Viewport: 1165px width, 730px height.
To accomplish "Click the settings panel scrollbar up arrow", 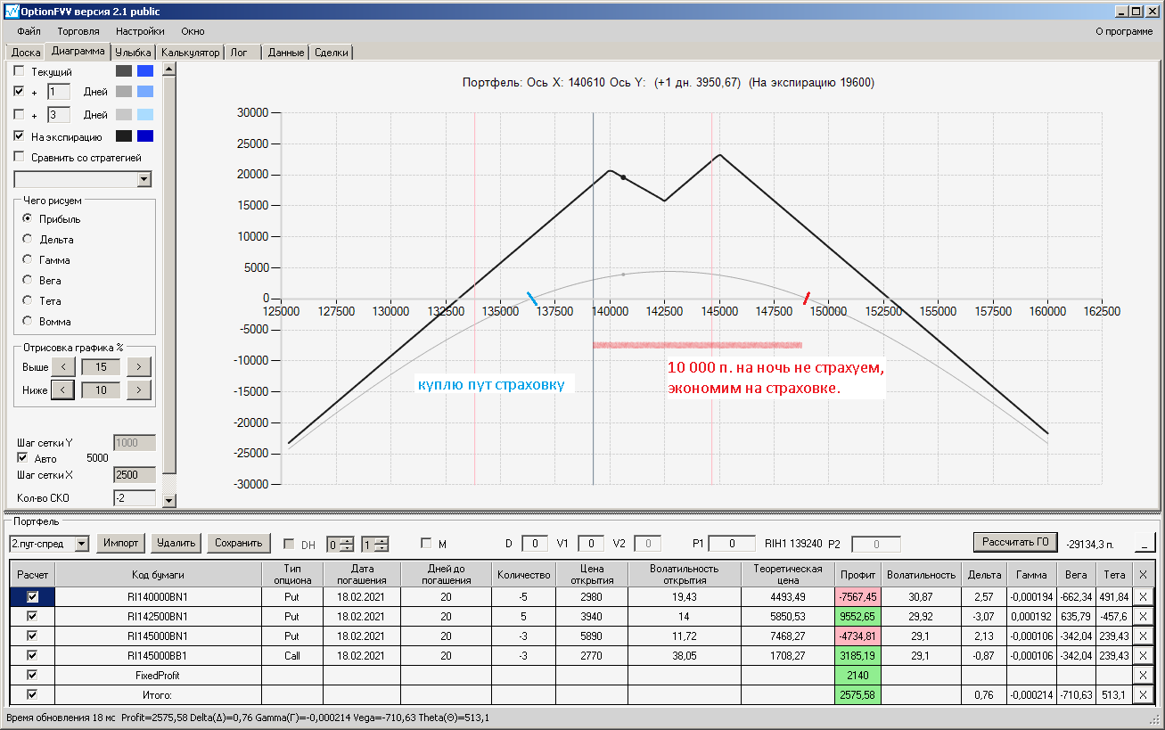I will coord(169,68).
